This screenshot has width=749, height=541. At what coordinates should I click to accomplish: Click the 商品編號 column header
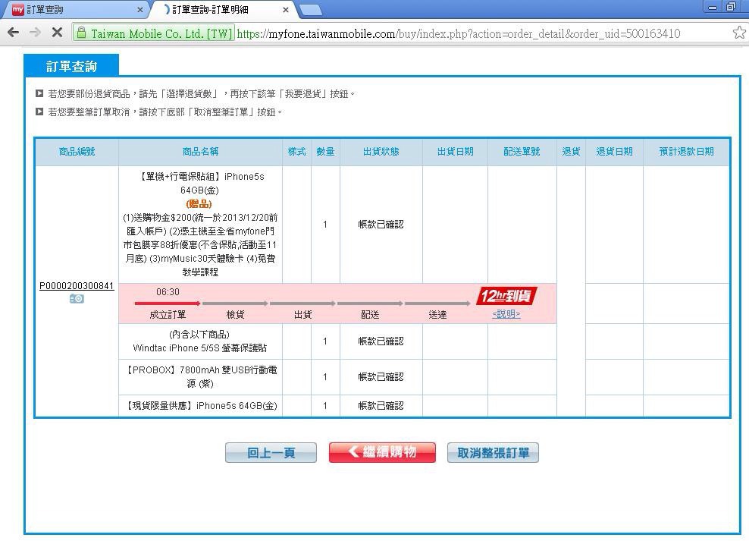coord(77,152)
